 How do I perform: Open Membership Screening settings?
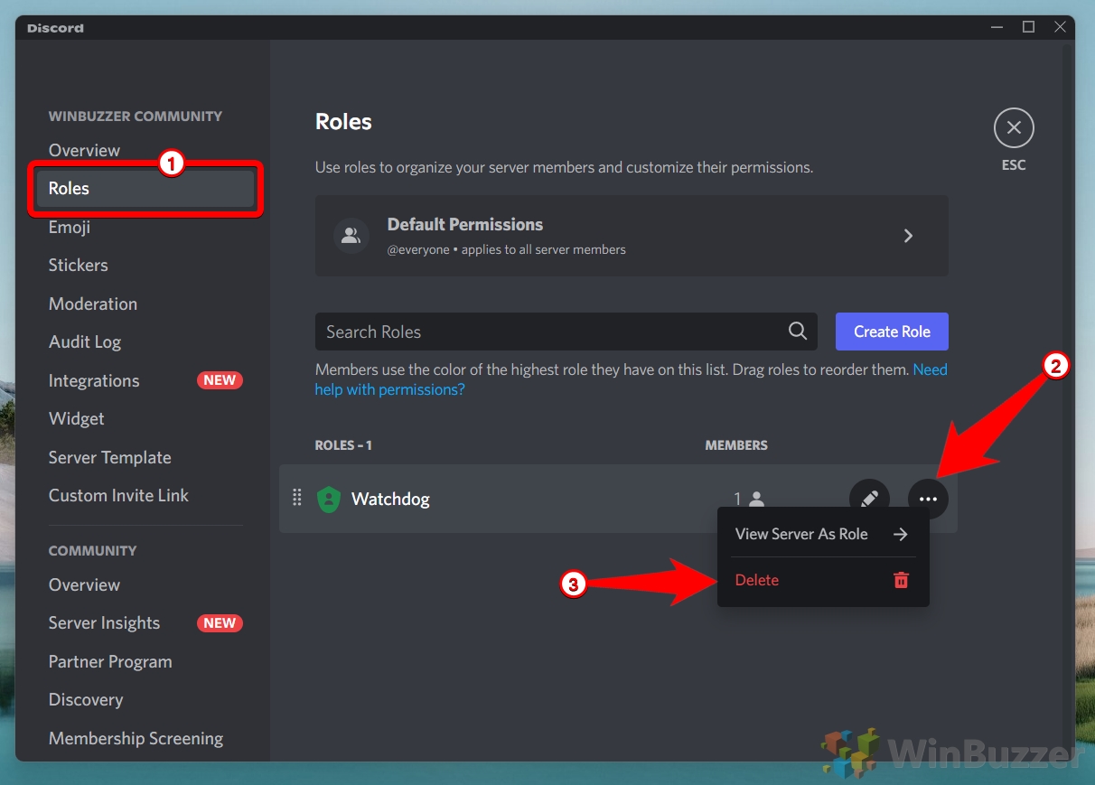136,738
